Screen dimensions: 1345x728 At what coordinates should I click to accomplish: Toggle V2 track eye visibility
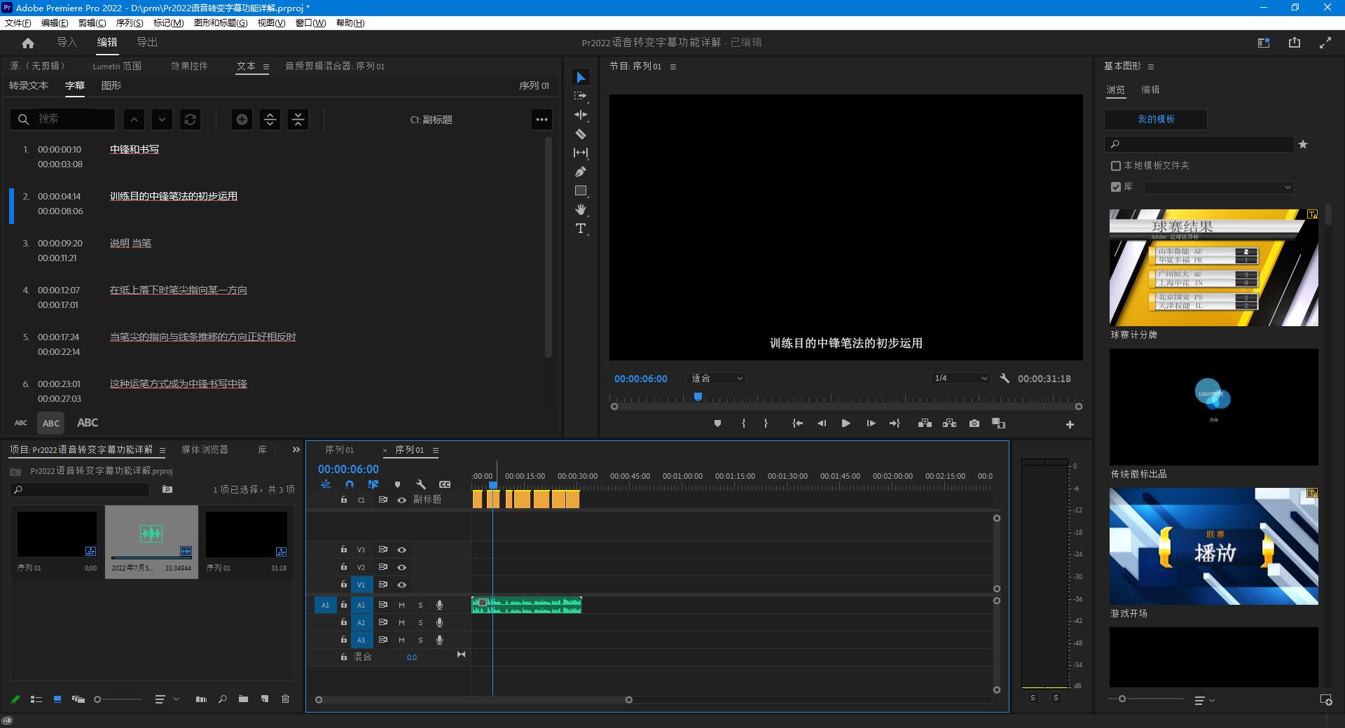(x=401, y=567)
